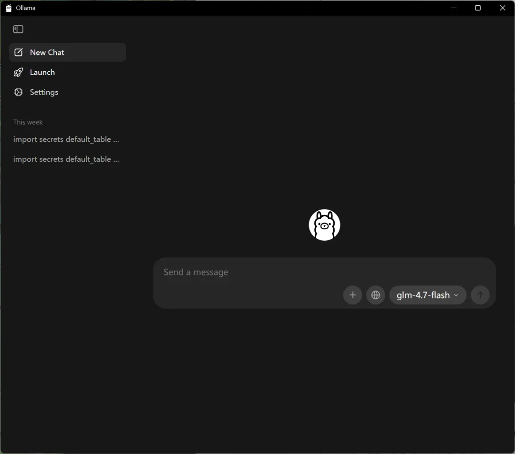Collapse the sidebar panel icon
Viewport: 515px width, 454px height.
click(x=18, y=29)
